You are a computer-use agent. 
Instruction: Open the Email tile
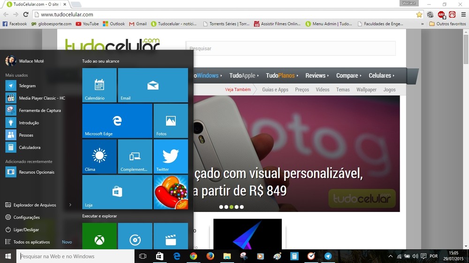pos(153,85)
